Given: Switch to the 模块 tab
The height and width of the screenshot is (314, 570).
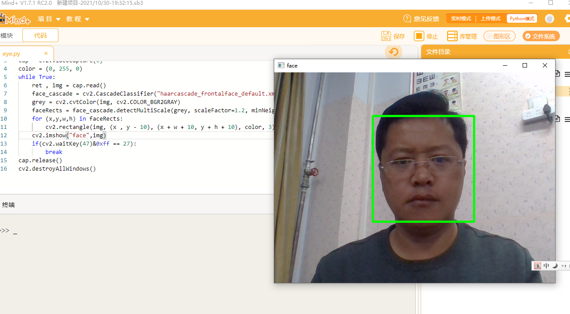Looking at the screenshot, I should click(x=7, y=36).
